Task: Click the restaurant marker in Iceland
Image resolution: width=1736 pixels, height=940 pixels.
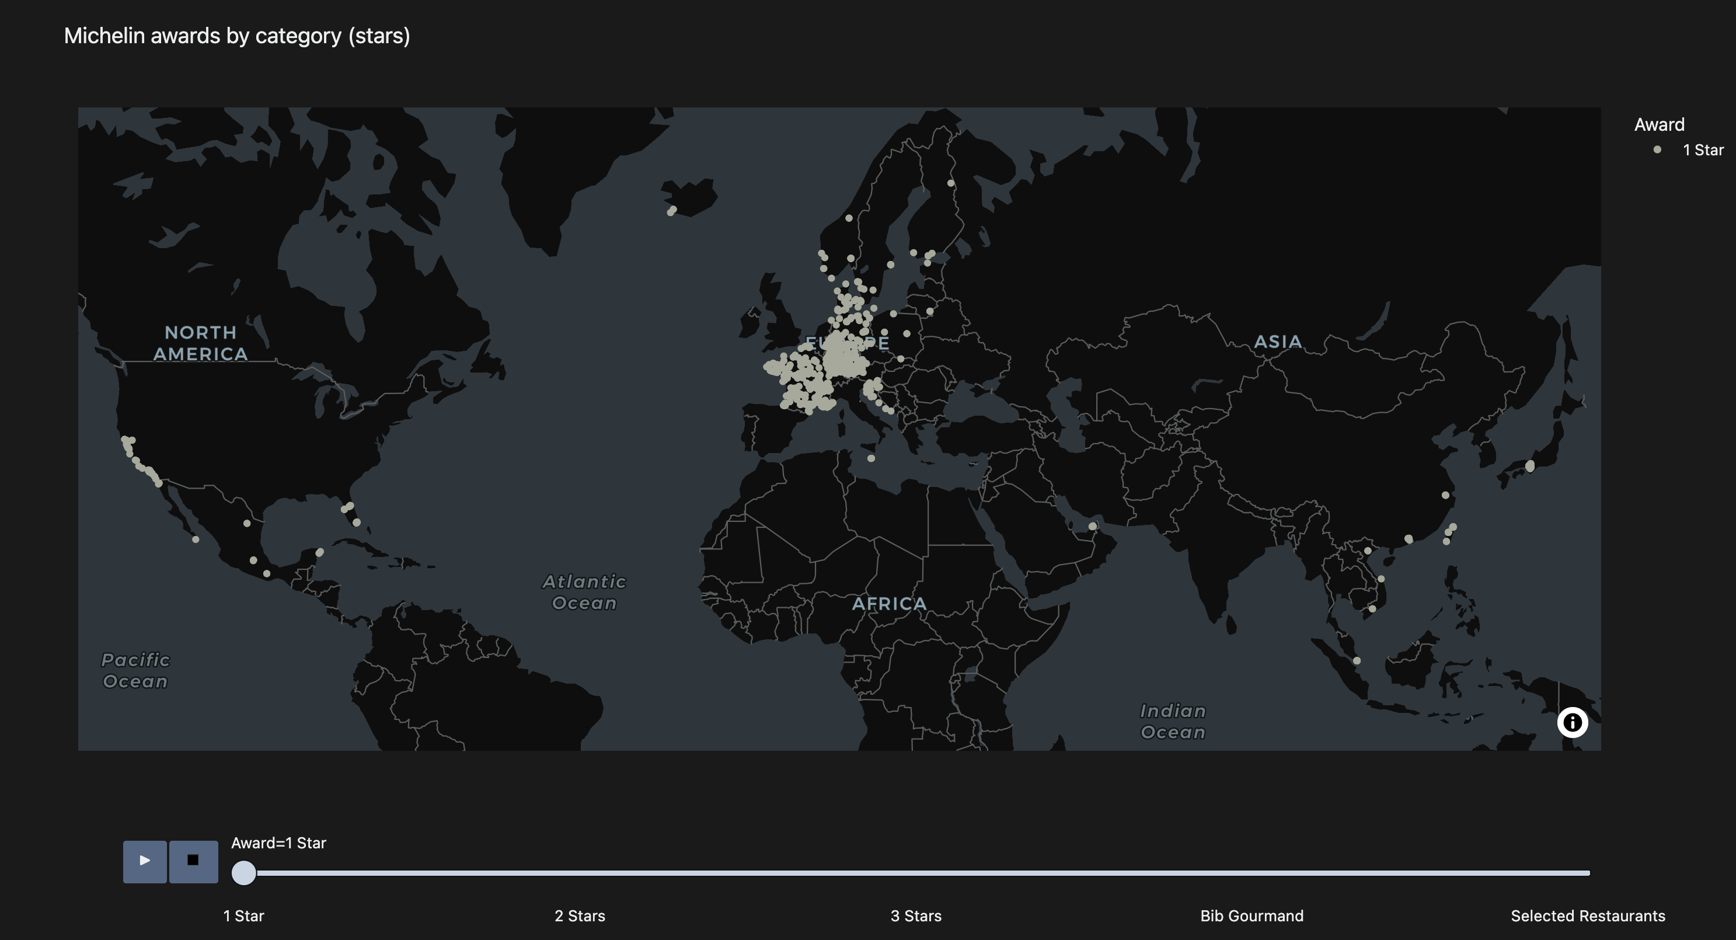Action: pyautogui.click(x=671, y=211)
